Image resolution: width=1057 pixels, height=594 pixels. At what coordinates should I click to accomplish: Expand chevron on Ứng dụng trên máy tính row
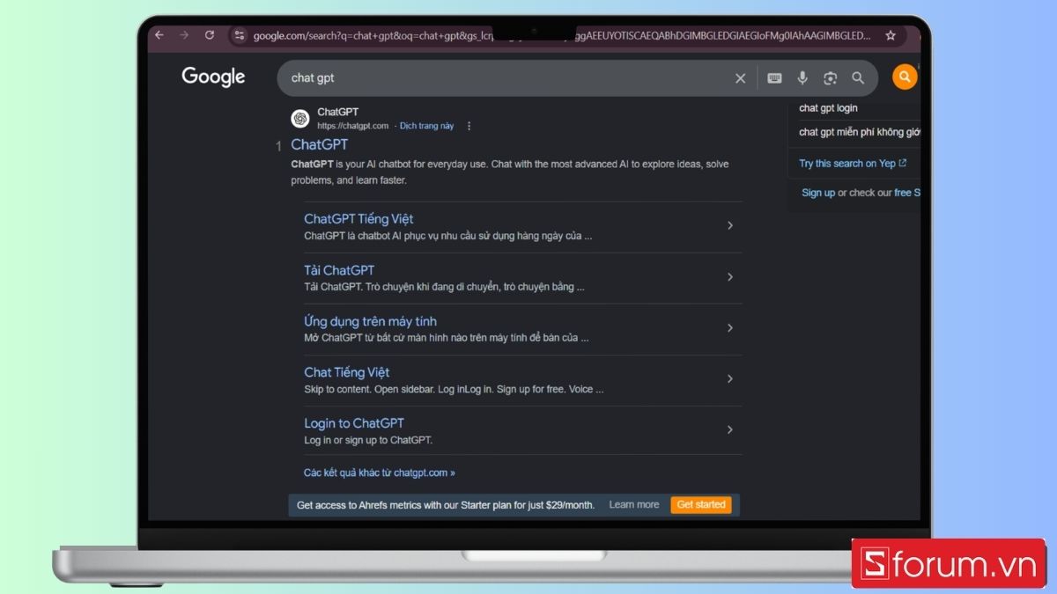[730, 327]
